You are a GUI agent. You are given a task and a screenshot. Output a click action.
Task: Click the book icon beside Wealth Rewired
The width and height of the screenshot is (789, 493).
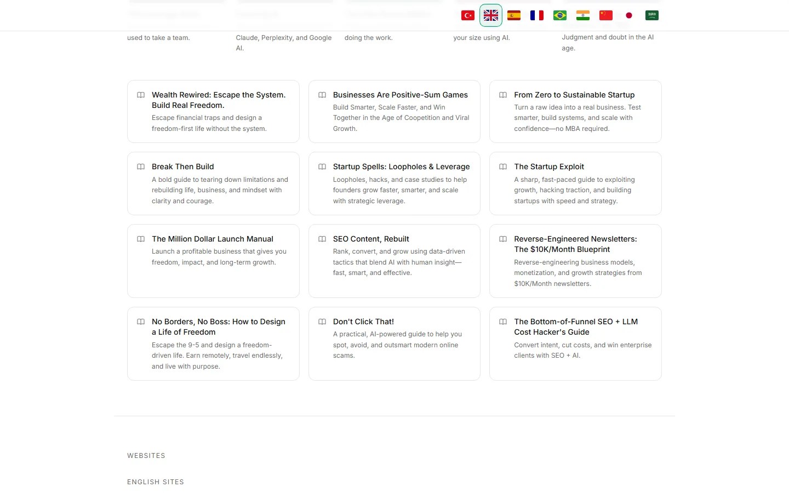141,95
